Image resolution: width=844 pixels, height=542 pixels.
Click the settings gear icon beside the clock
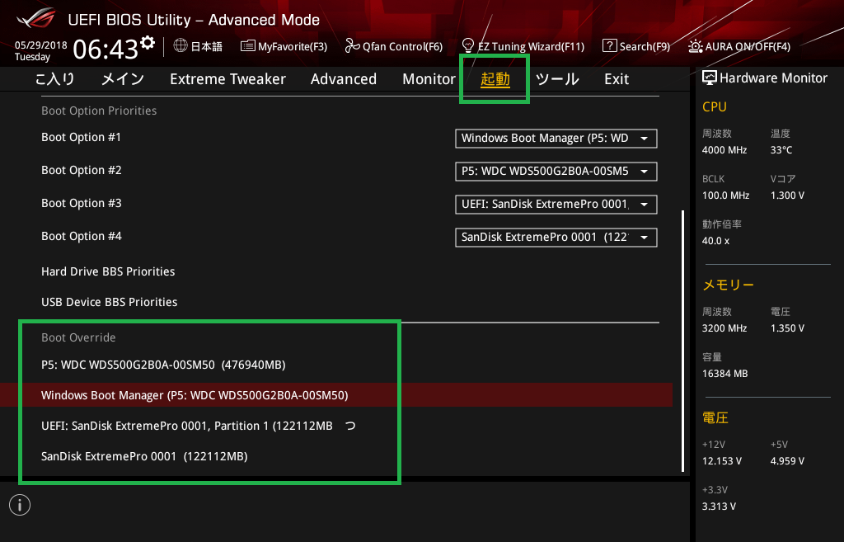tap(148, 43)
